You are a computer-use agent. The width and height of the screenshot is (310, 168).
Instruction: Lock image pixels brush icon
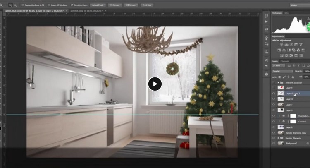tap(284, 77)
